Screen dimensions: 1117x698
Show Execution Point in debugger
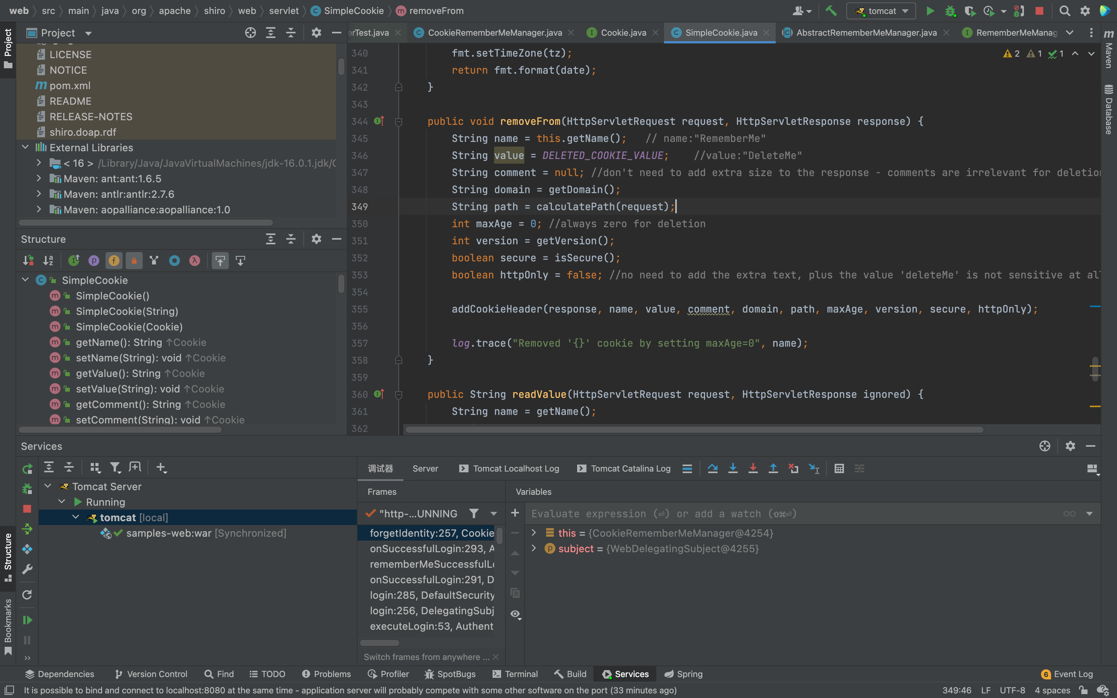687,468
